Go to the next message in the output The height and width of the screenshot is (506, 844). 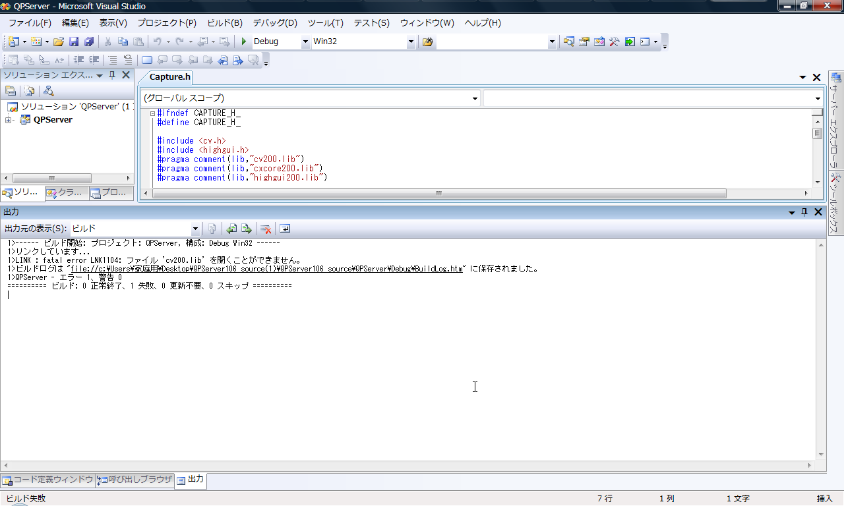(x=246, y=229)
